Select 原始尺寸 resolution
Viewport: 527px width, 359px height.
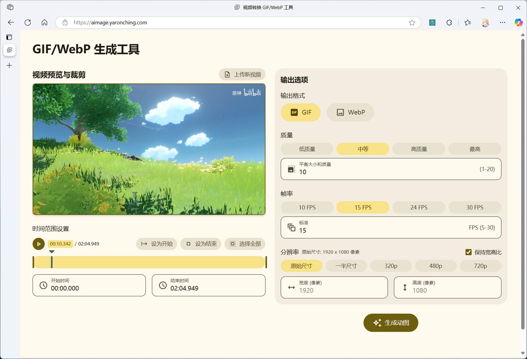coord(301,266)
